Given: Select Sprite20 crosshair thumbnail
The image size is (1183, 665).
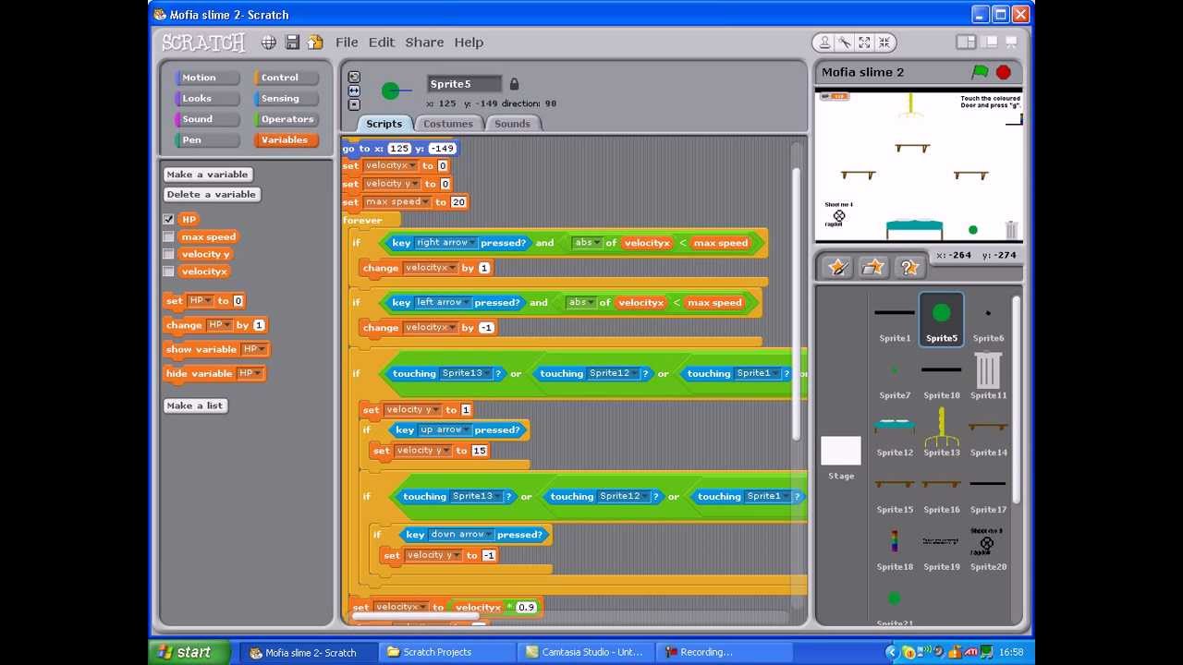Looking at the screenshot, I should [x=988, y=548].
